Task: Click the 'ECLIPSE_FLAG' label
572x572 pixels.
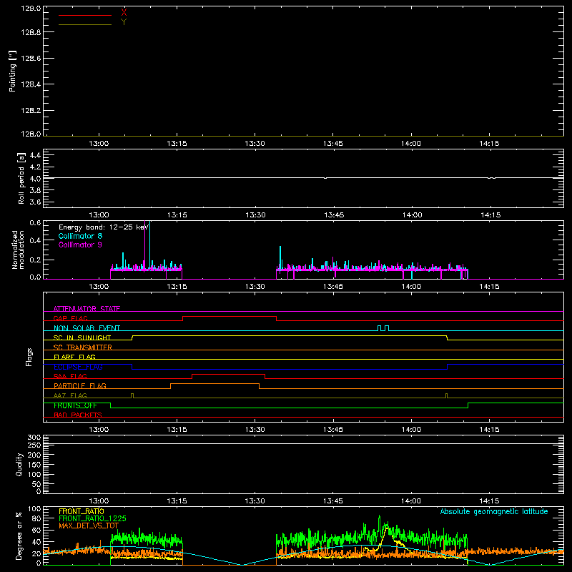Action: [78, 367]
